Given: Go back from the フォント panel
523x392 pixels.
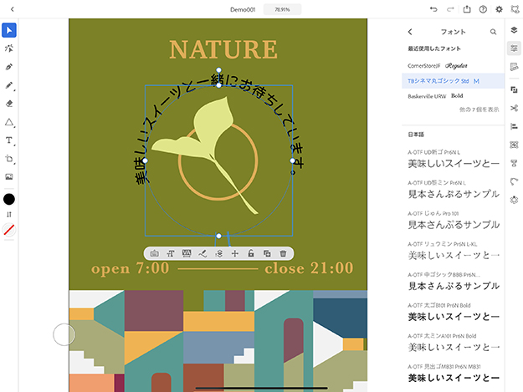Looking at the screenshot, I should [410, 31].
